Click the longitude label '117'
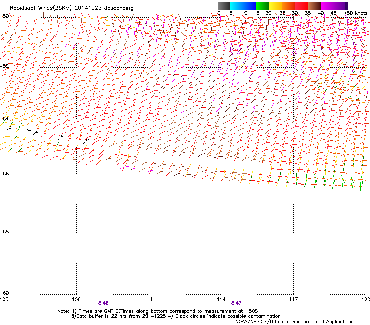The height and width of the screenshot is (325, 370). pos(294,299)
